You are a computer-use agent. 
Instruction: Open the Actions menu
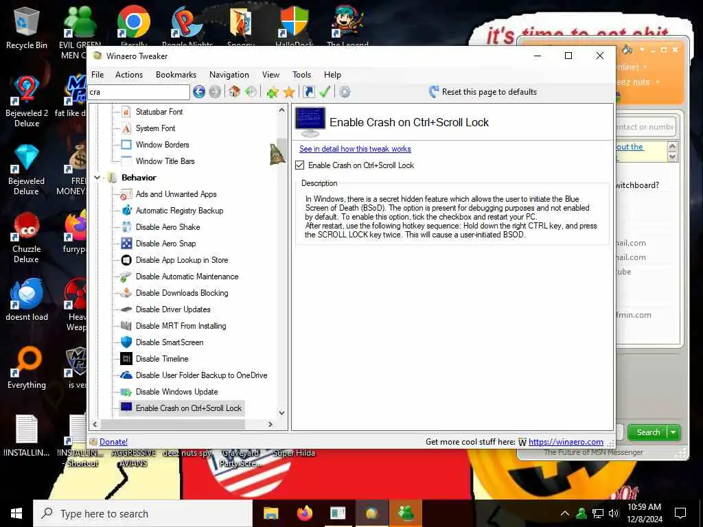(x=129, y=75)
